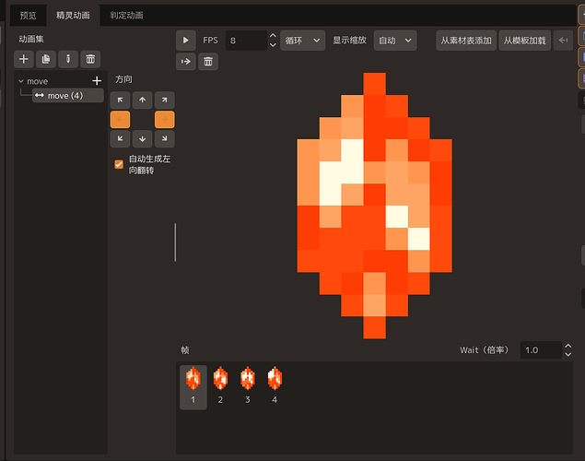Select the up direction arrow
Viewport: 585px width, 461px height.
point(142,100)
